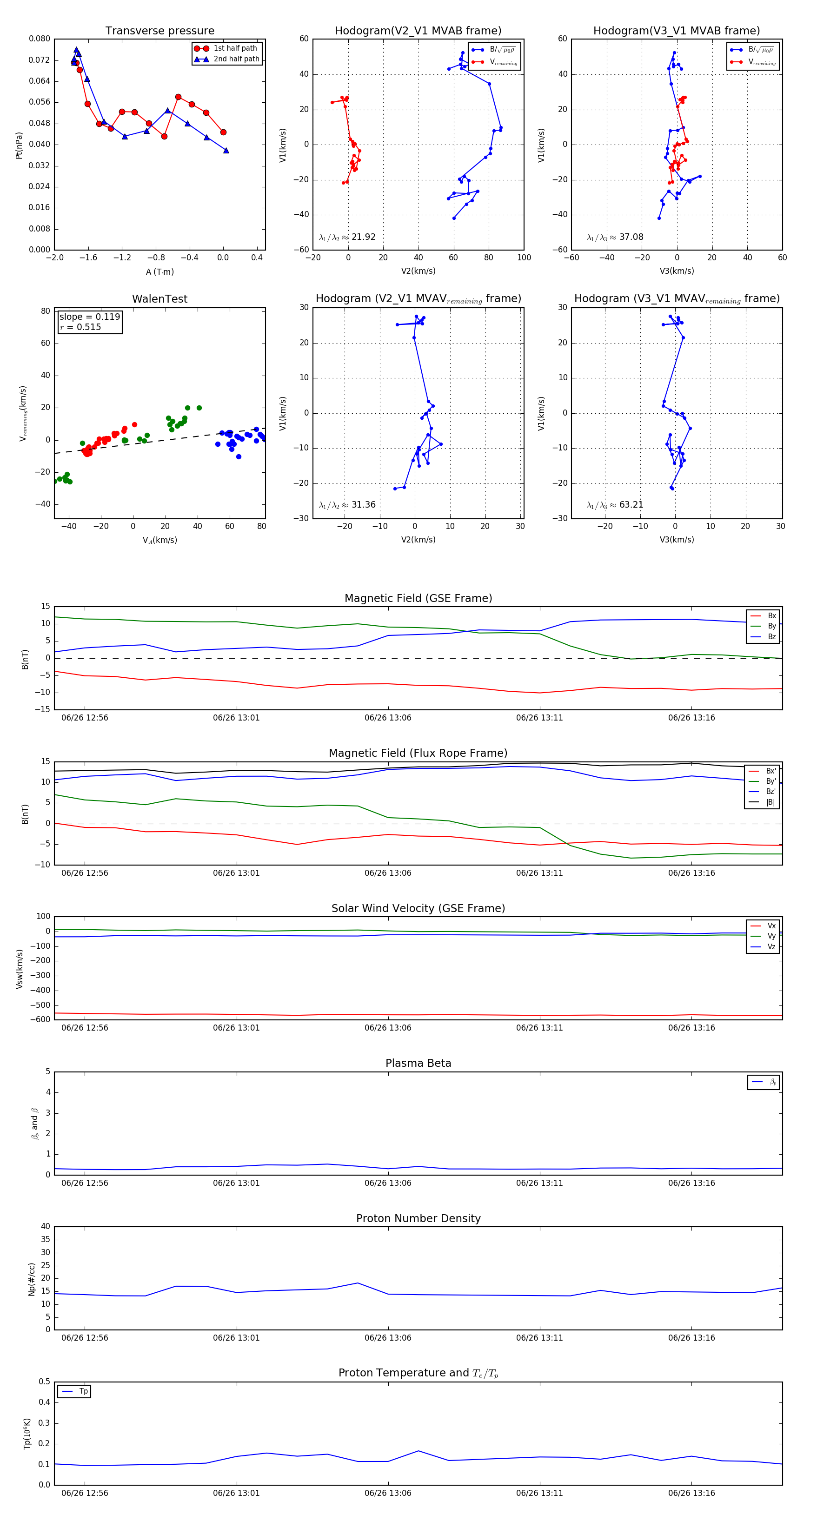This screenshot has height=1534, width=837.
Task: Click the "By'" legend entry in flux rope plot
Action: [763, 781]
